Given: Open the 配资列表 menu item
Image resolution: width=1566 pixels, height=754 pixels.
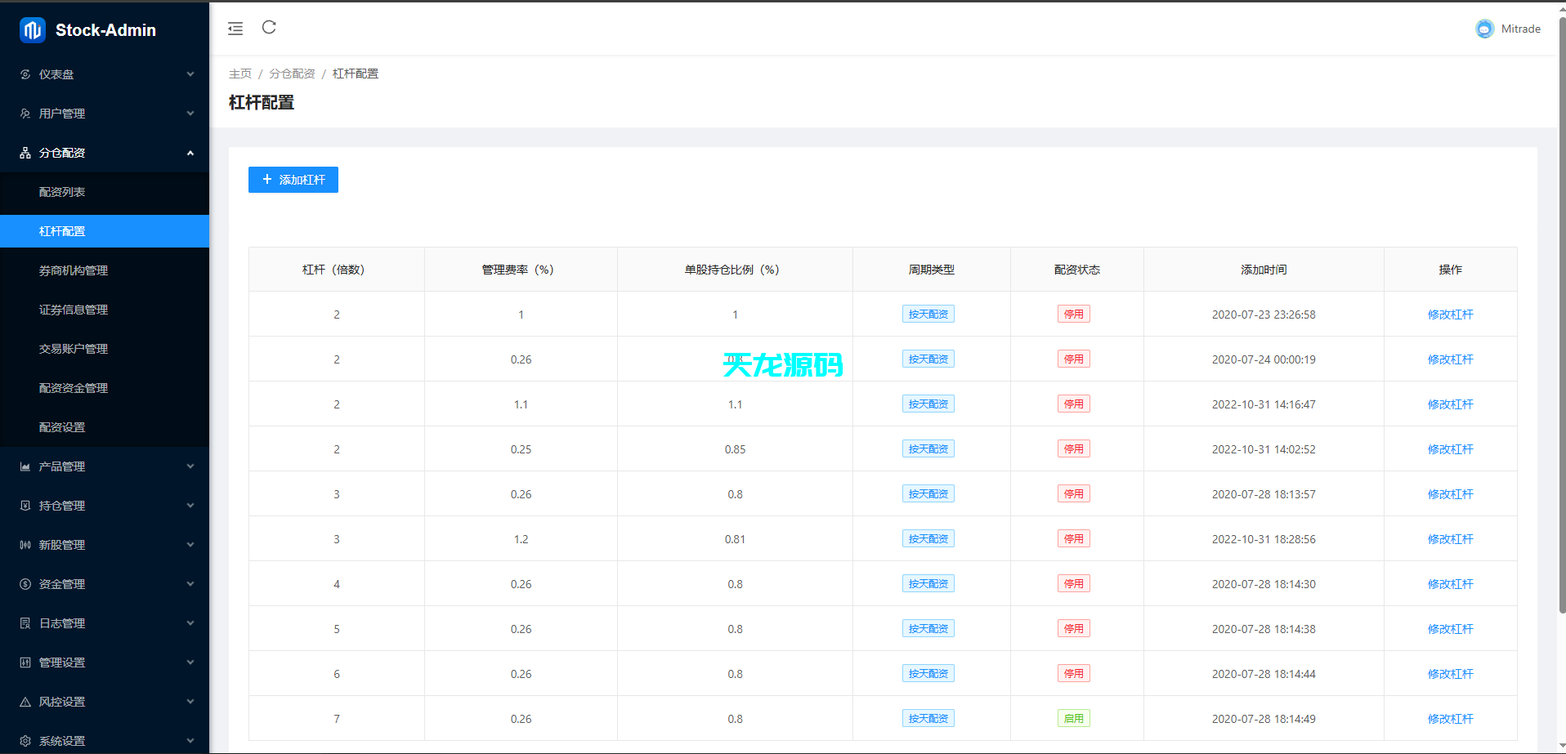Looking at the screenshot, I should [61, 192].
